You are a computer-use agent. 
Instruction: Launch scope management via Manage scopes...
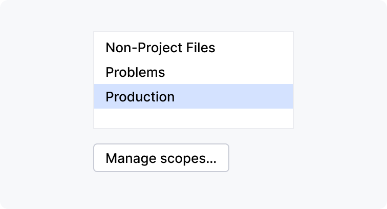point(161,158)
